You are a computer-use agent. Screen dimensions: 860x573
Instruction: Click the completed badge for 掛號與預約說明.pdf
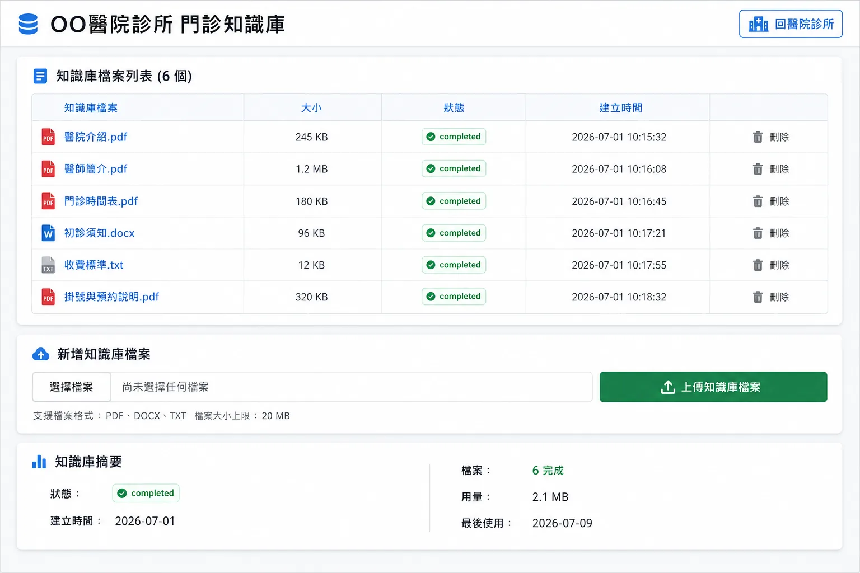(x=454, y=297)
